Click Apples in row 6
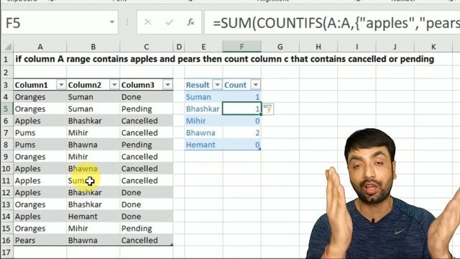The height and width of the screenshot is (259, 460). point(27,122)
